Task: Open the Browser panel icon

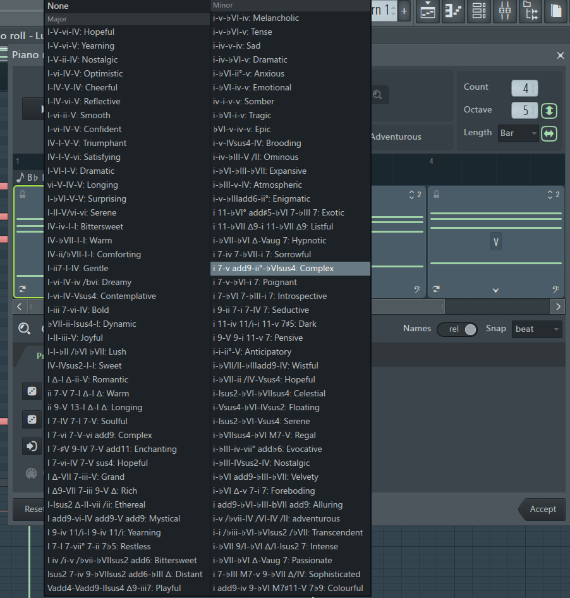Action: click(x=531, y=11)
